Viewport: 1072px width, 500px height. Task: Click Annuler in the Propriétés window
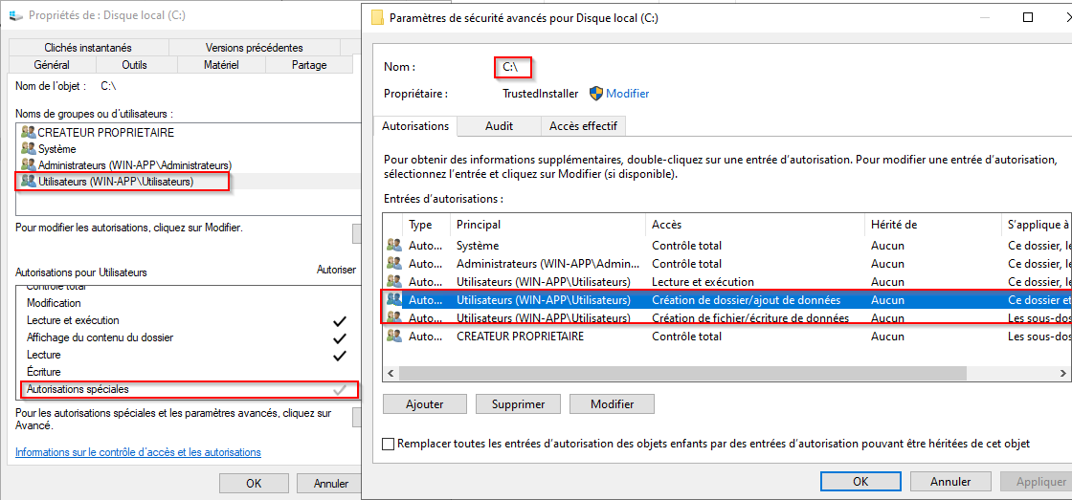pos(331,483)
